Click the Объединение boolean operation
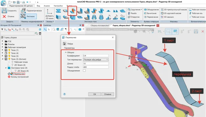Viewport: 206px width, 117px height. (x=151, y=10)
